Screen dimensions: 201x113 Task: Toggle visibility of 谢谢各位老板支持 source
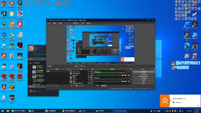pos(89,83)
